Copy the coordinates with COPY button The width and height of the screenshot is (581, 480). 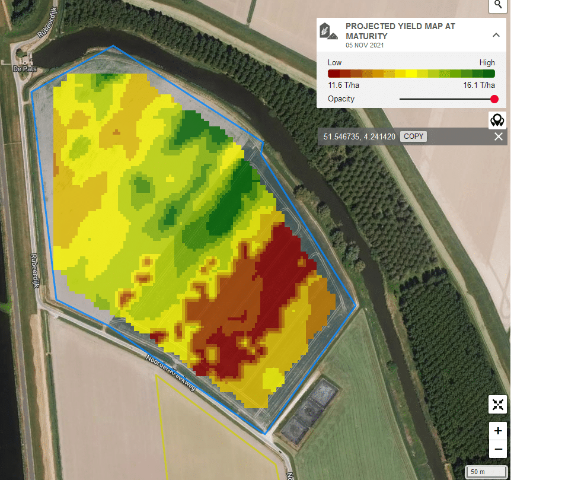413,136
